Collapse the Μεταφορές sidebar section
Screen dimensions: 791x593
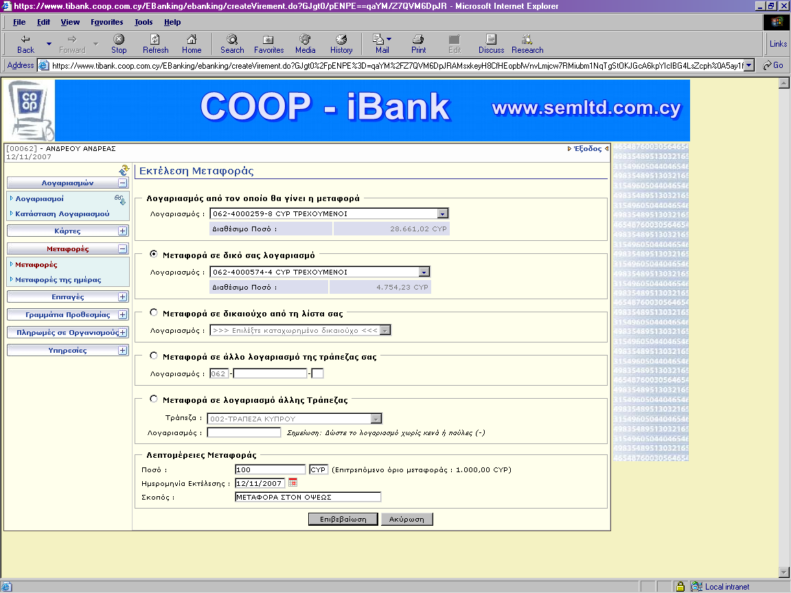(x=123, y=248)
